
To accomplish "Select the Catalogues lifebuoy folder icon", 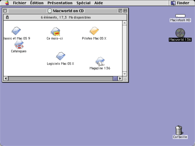I will click(x=19, y=45).
